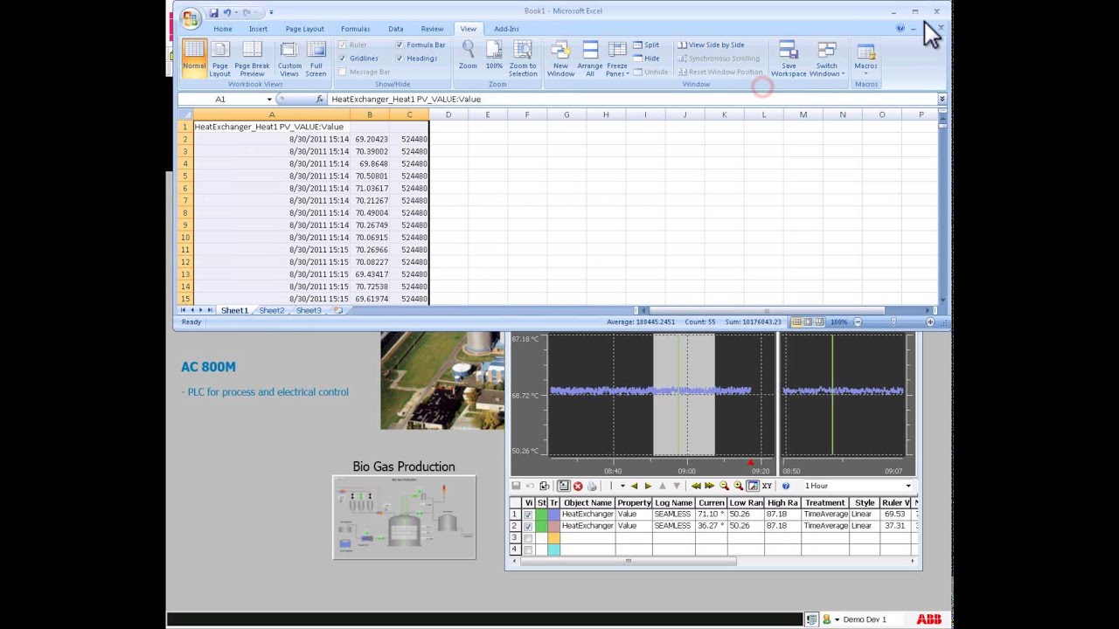
Task: Switch to the Sheet2 tab
Action: click(x=271, y=310)
